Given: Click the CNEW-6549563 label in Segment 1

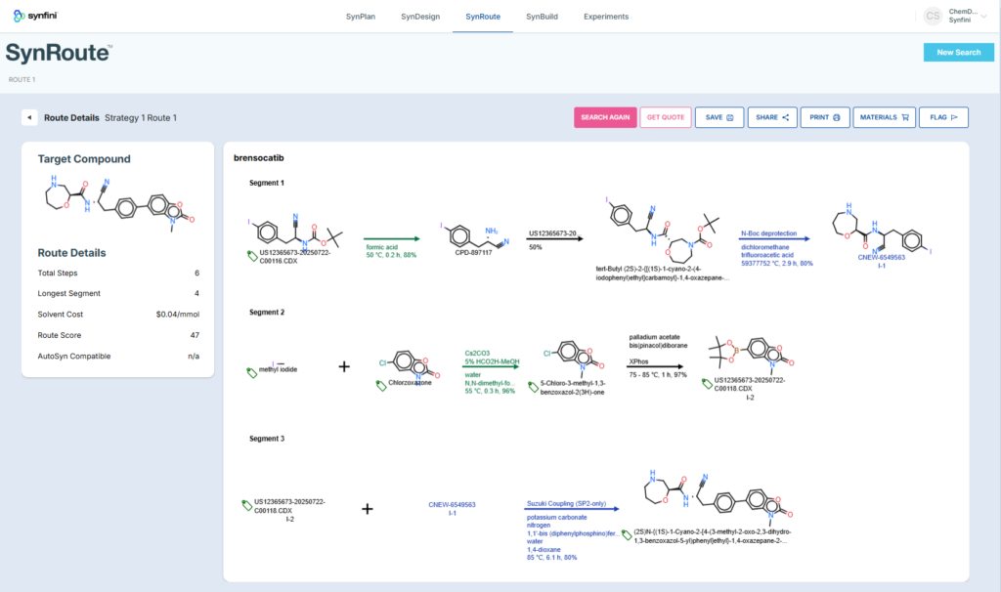Looking at the screenshot, I should 881,258.
